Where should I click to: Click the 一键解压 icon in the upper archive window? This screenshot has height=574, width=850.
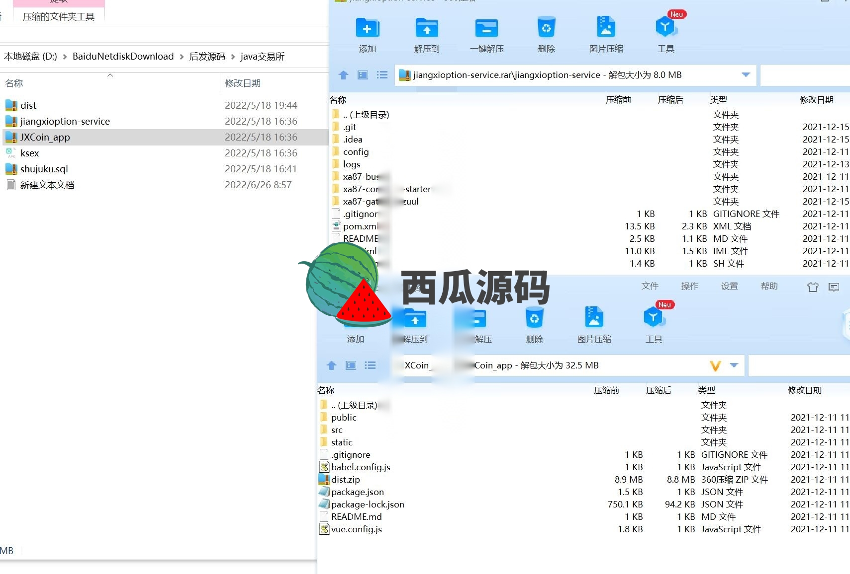click(x=486, y=28)
